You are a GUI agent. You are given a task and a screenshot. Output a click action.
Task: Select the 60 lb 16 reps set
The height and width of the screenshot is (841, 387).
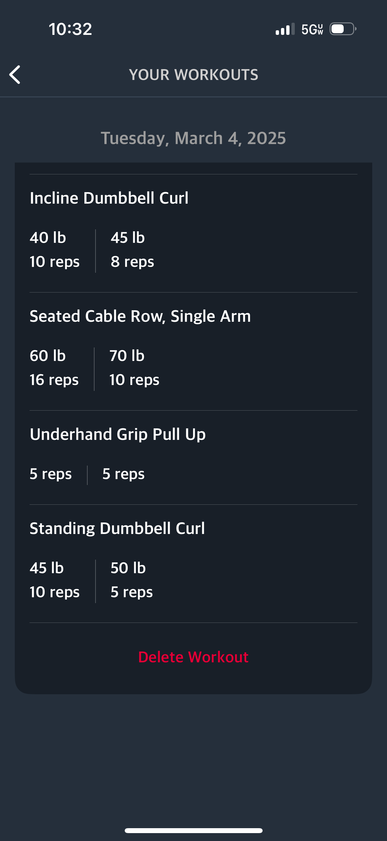(x=54, y=368)
